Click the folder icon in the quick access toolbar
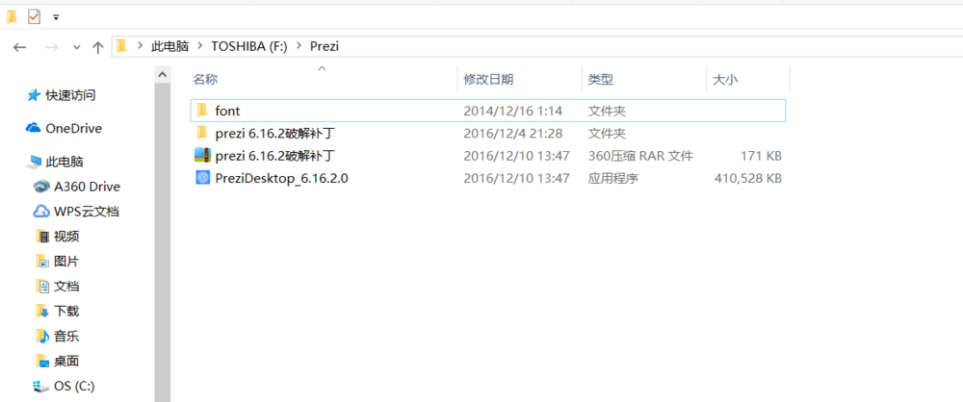The image size is (963, 402). tap(12, 18)
